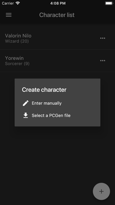The width and height of the screenshot is (115, 205).
Task: Tap the pencil icon for manual entry
Action: pyautogui.click(x=26, y=103)
